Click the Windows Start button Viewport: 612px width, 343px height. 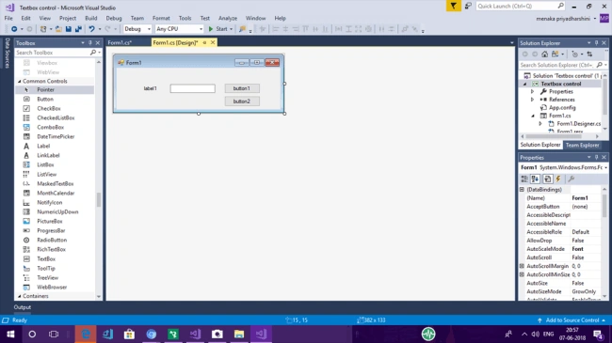(x=10, y=334)
